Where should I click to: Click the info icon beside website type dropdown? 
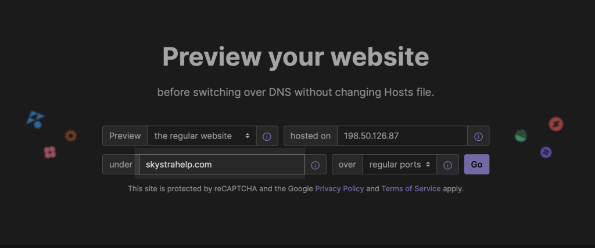pos(267,136)
